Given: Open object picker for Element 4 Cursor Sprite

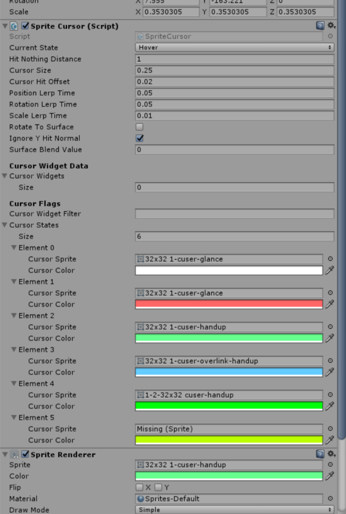Looking at the screenshot, I should point(330,395).
